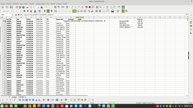The height and width of the screenshot is (108, 193).
Task: Click the Undo arrow icon
Action: point(46,7)
